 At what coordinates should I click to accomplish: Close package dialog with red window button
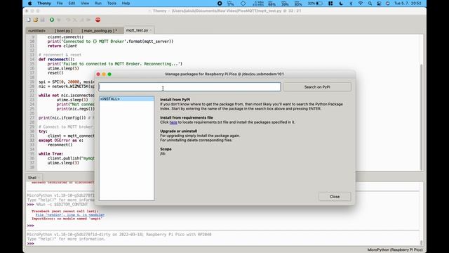98,74
